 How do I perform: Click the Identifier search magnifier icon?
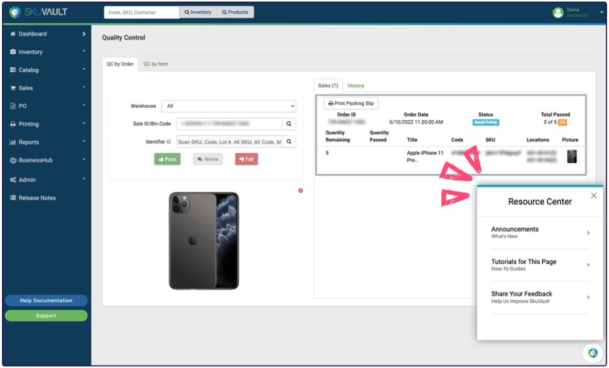pos(289,142)
